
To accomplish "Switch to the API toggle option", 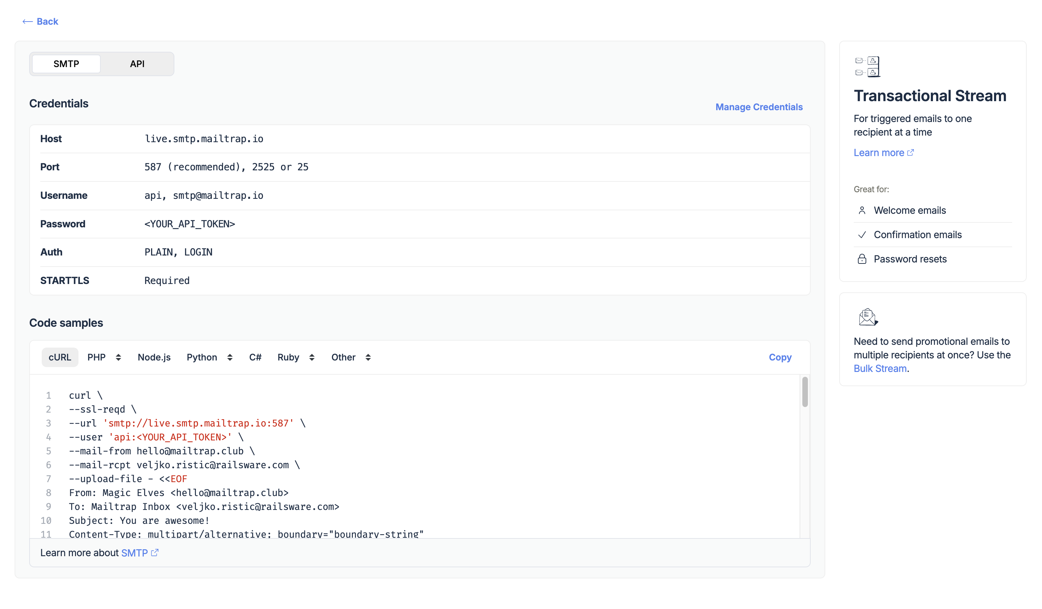I will click(137, 64).
